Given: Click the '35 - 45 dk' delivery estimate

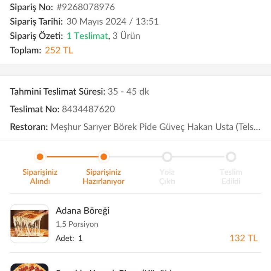Looking at the screenshot, I should tap(128, 92).
